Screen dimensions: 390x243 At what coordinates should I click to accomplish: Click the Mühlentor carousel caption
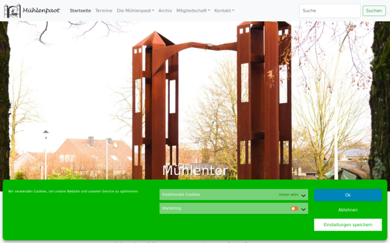(x=195, y=170)
